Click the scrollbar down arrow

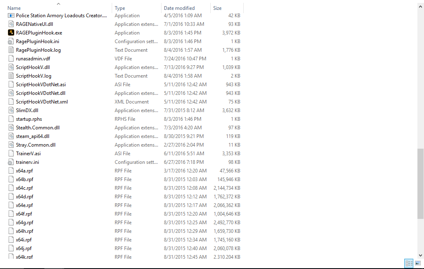click(x=420, y=255)
